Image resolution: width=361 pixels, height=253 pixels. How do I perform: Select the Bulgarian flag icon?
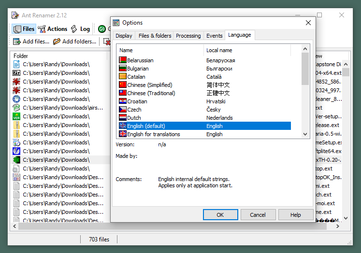click(122, 68)
